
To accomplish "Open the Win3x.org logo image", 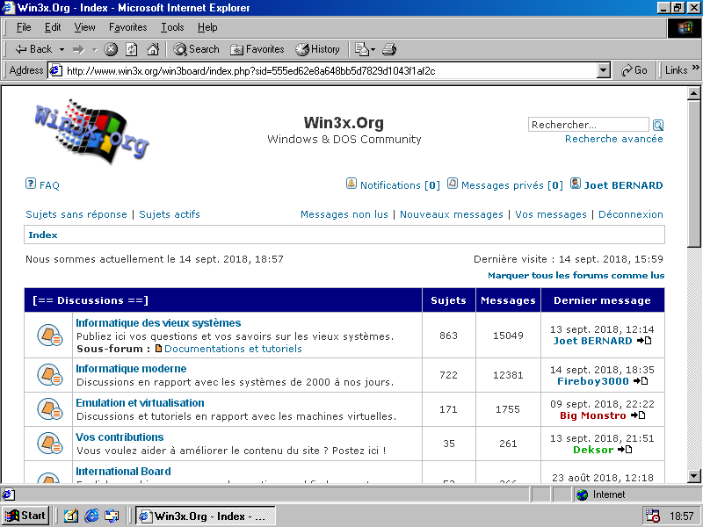I will 91,128.
